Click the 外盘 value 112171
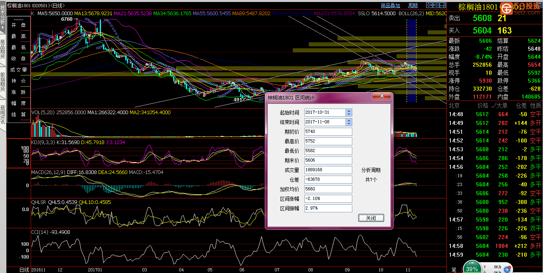 [482, 97]
